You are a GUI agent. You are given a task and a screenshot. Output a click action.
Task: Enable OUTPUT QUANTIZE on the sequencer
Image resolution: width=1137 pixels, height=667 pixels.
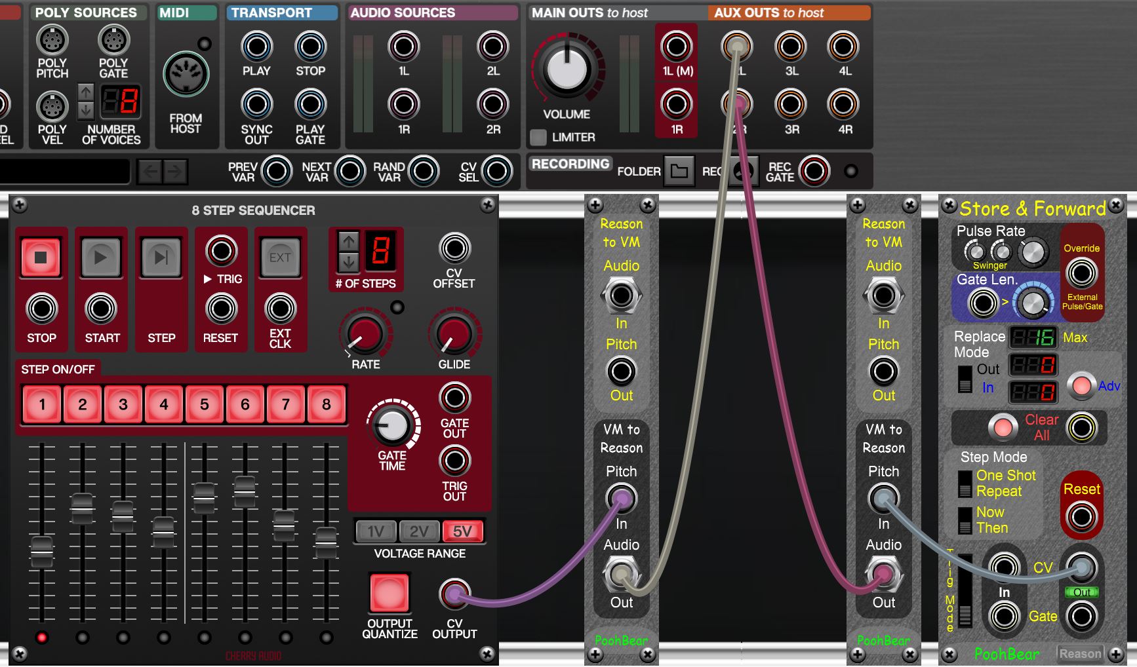pos(388,592)
